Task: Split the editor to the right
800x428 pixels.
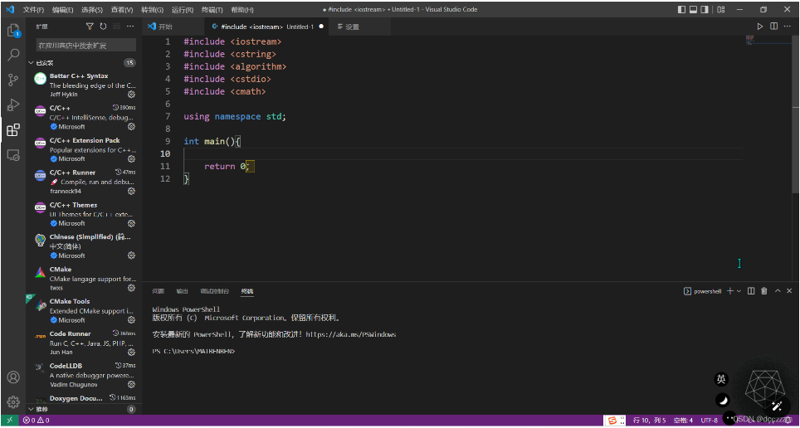Action: 773,27
